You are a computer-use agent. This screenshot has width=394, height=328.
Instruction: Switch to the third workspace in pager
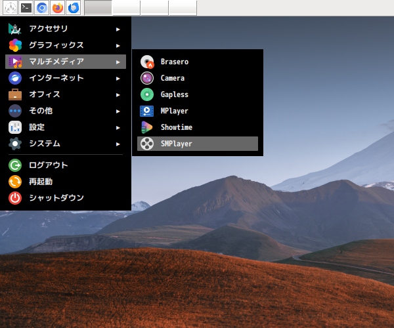(155, 8)
